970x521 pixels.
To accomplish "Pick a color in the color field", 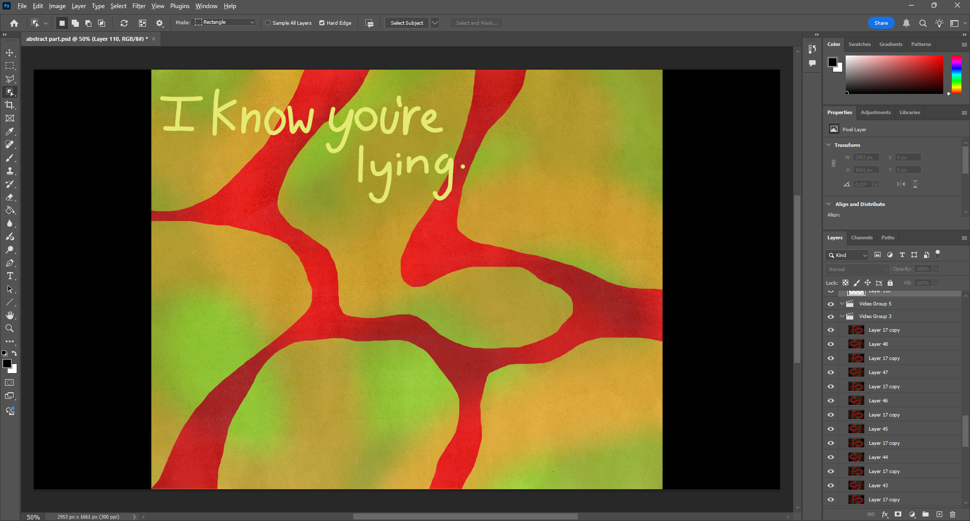I will click(894, 74).
